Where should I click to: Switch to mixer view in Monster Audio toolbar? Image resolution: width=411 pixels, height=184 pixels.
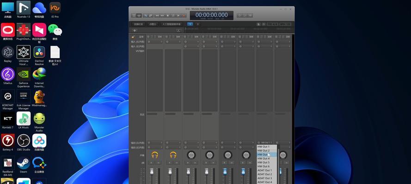(x=139, y=16)
